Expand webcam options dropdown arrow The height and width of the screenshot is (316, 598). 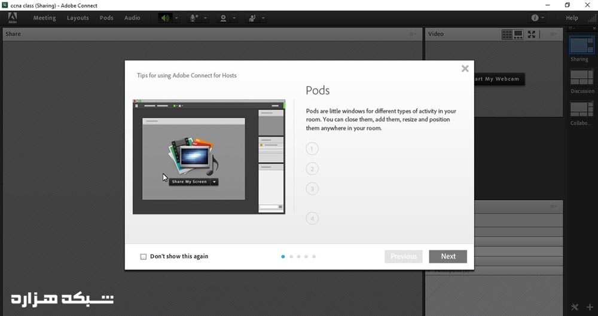tap(234, 18)
